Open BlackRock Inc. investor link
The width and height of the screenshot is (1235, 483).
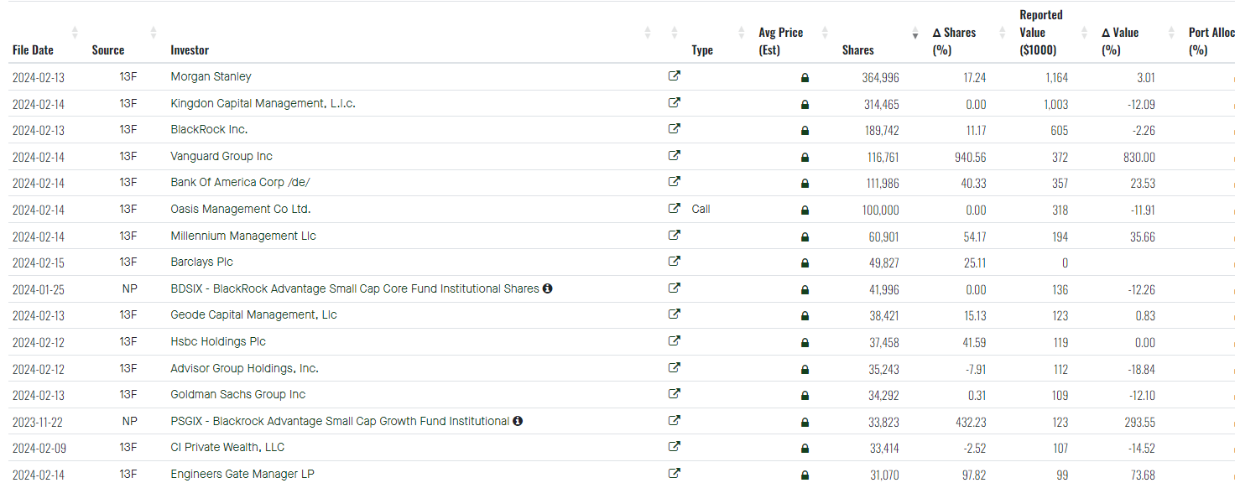click(209, 130)
